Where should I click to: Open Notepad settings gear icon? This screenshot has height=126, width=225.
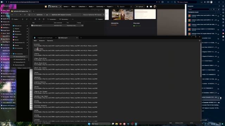pos(199,41)
